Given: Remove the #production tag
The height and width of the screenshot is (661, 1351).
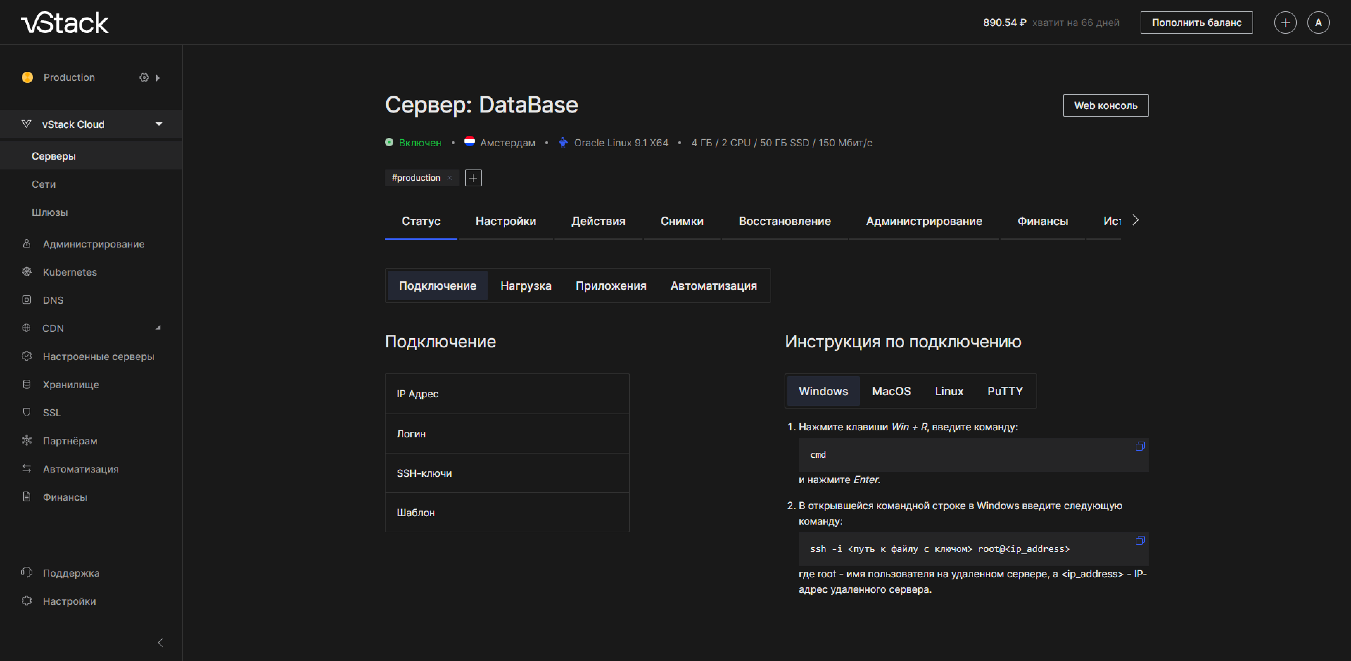Looking at the screenshot, I should point(450,178).
